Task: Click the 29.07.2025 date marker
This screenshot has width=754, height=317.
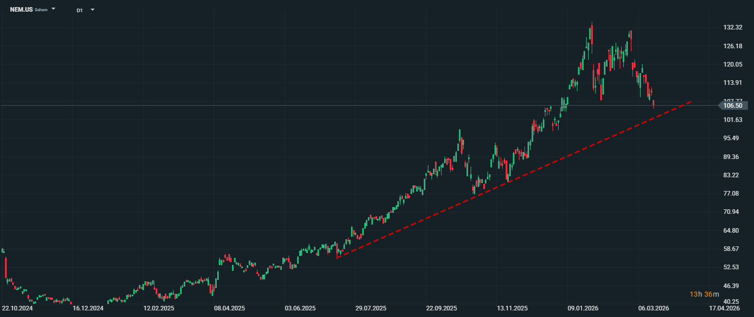Action: point(371,308)
